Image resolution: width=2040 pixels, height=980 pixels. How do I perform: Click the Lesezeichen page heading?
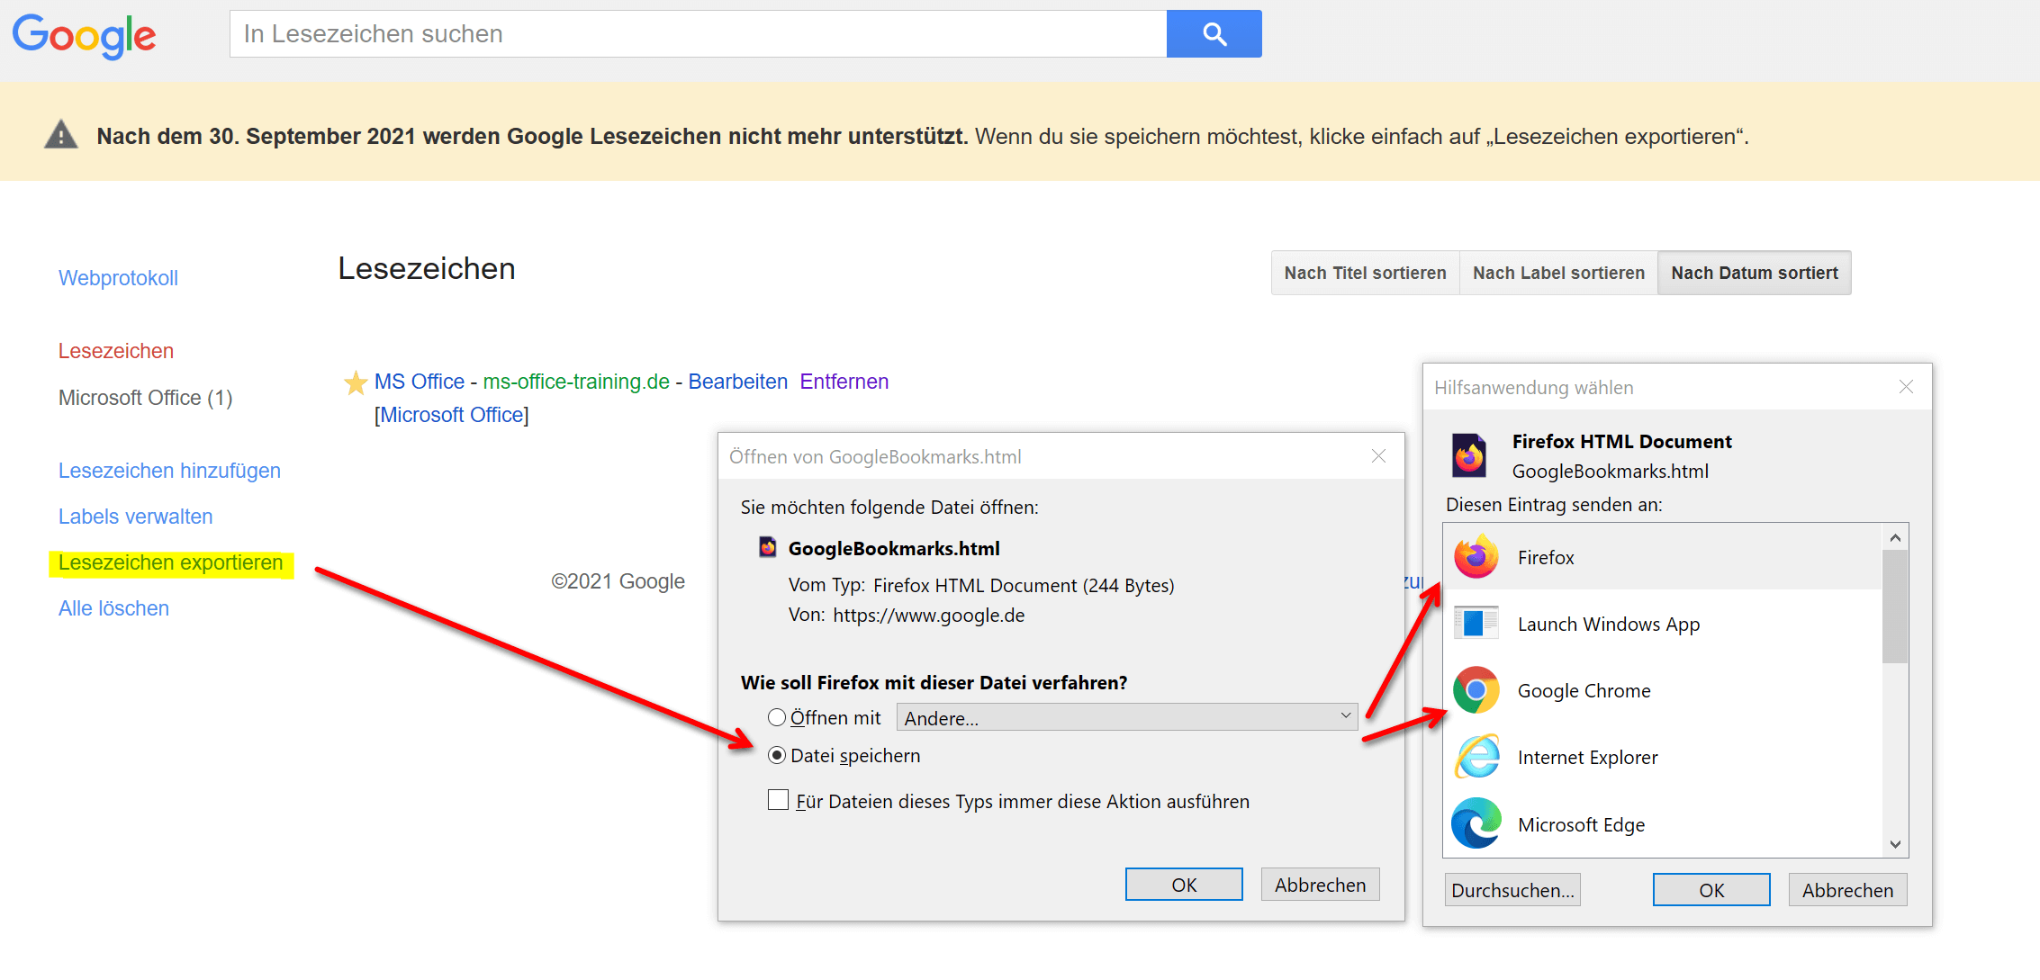(x=427, y=268)
